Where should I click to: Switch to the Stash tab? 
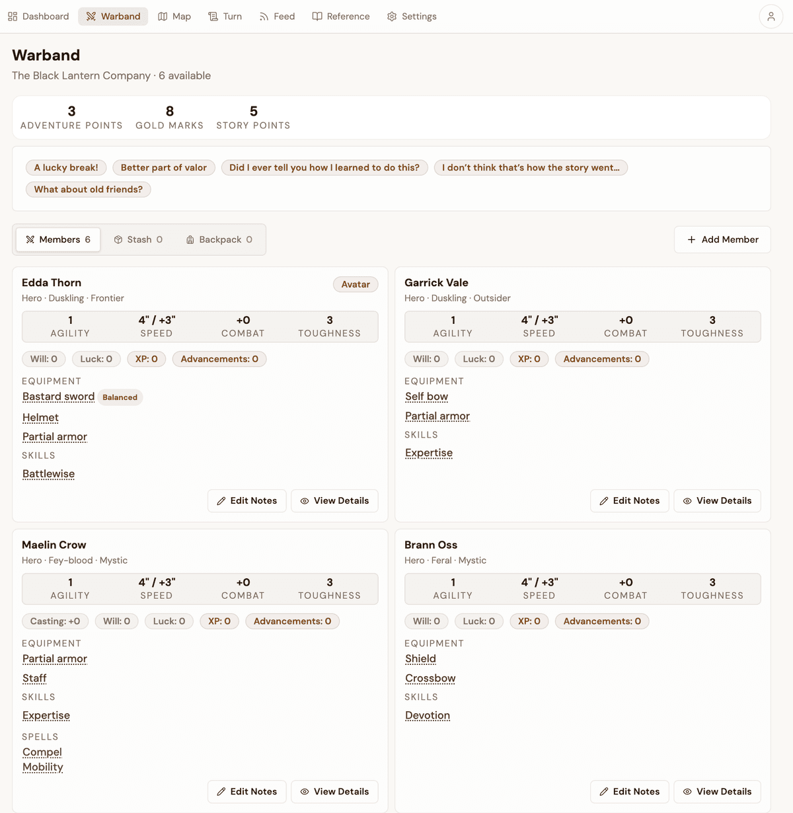pos(138,240)
